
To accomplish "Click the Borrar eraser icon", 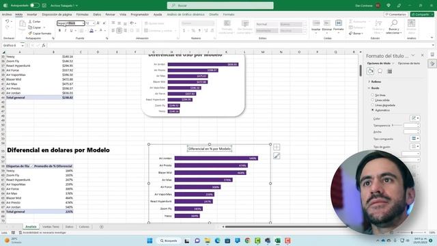I will tap(350, 33).
